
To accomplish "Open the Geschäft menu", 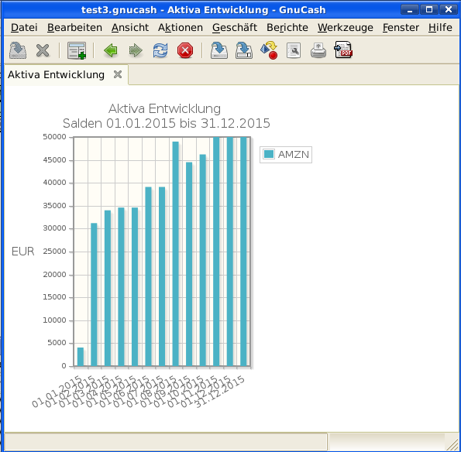I will point(235,27).
